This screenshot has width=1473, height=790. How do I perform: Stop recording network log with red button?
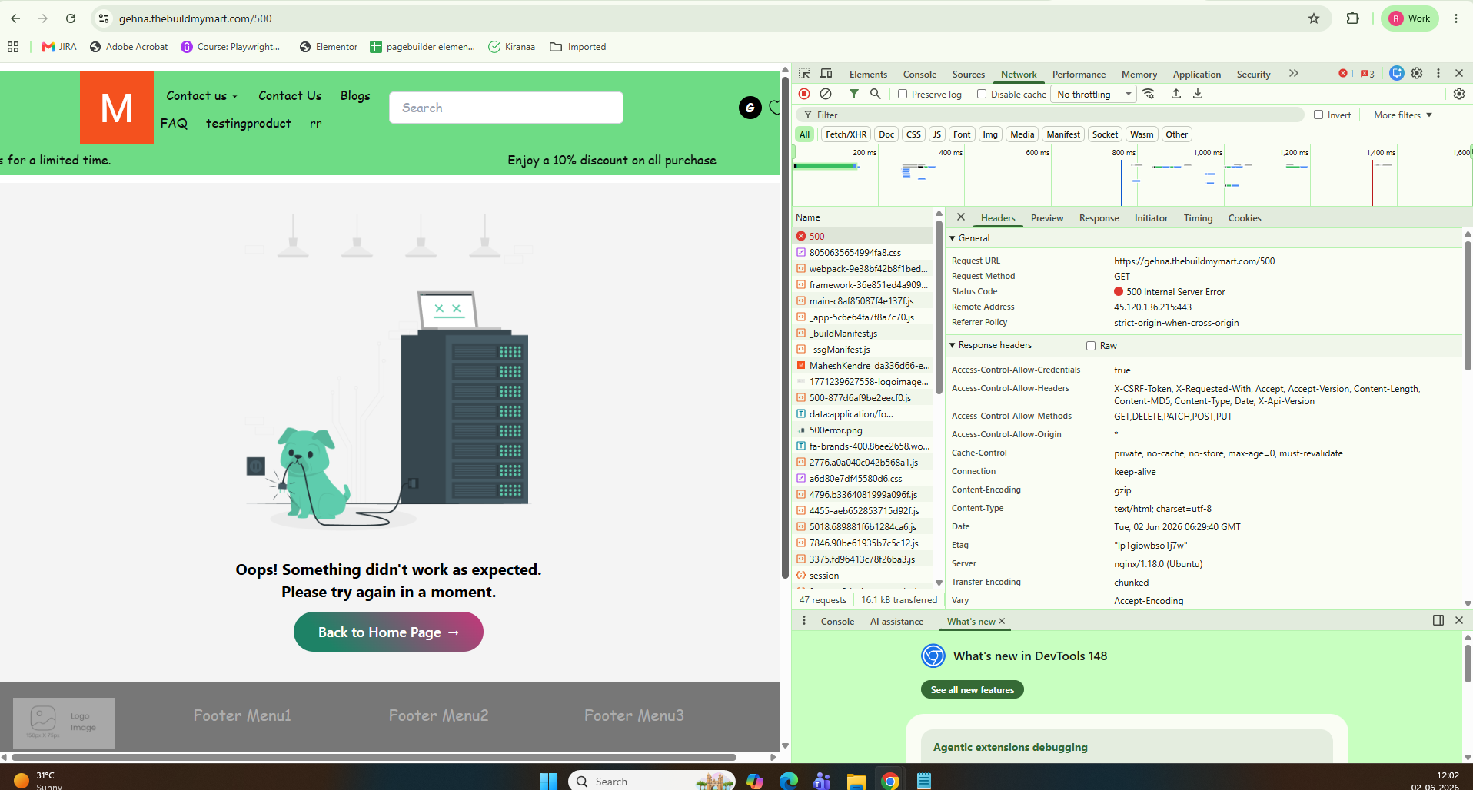tap(804, 94)
